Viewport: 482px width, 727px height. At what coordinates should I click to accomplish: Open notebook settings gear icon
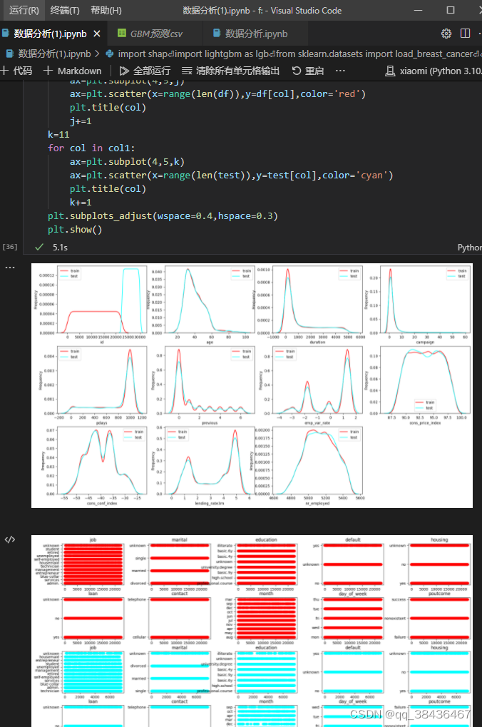(446, 34)
